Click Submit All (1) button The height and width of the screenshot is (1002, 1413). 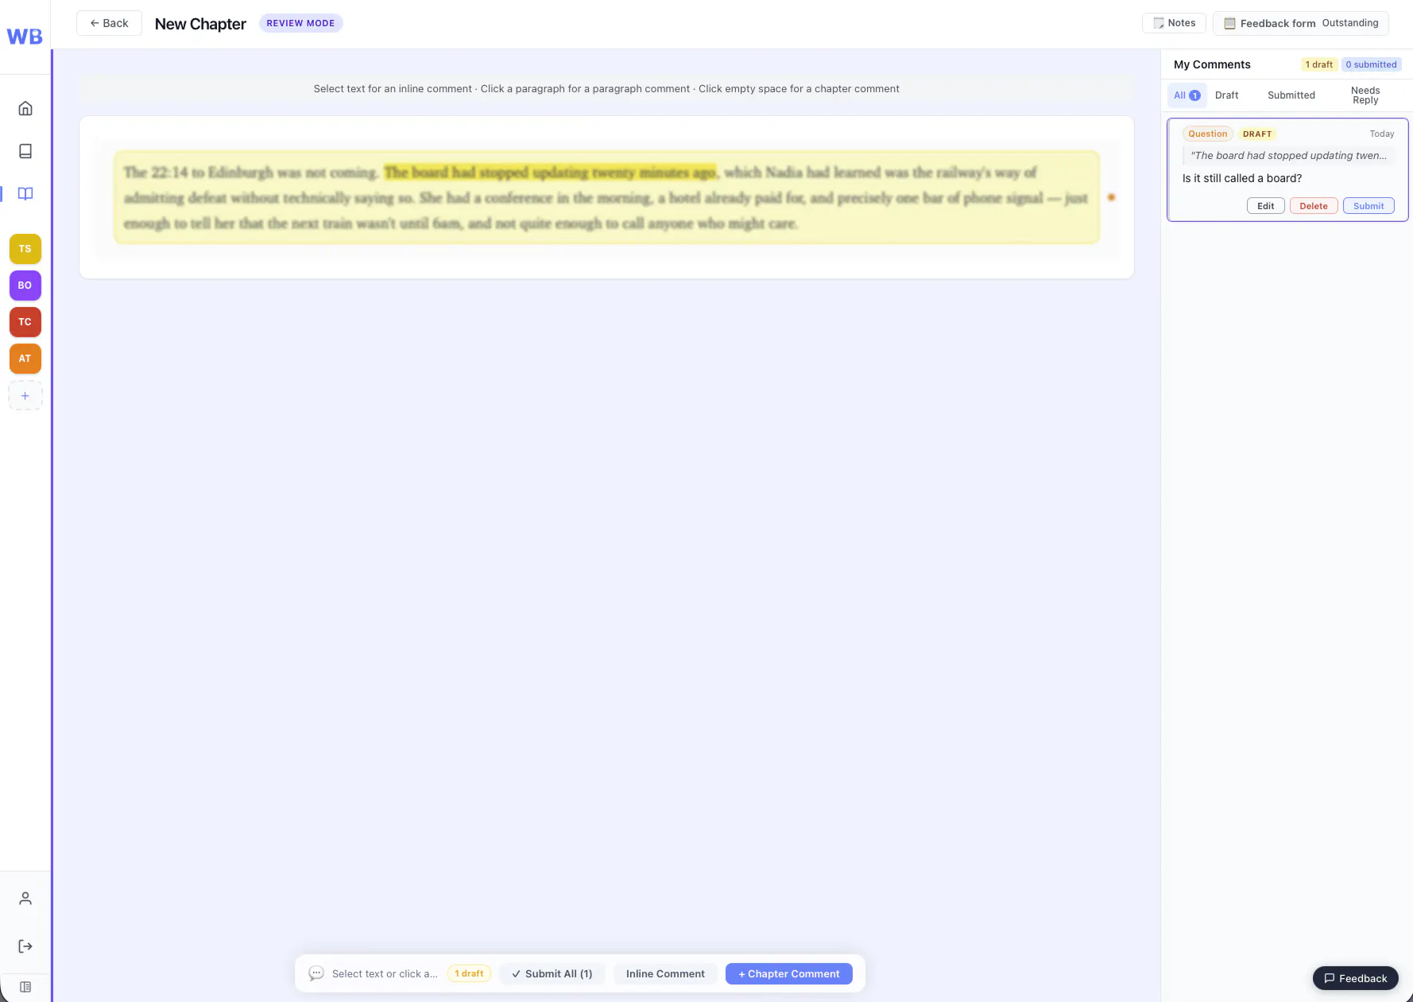pyautogui.click(x=552, y=973)
